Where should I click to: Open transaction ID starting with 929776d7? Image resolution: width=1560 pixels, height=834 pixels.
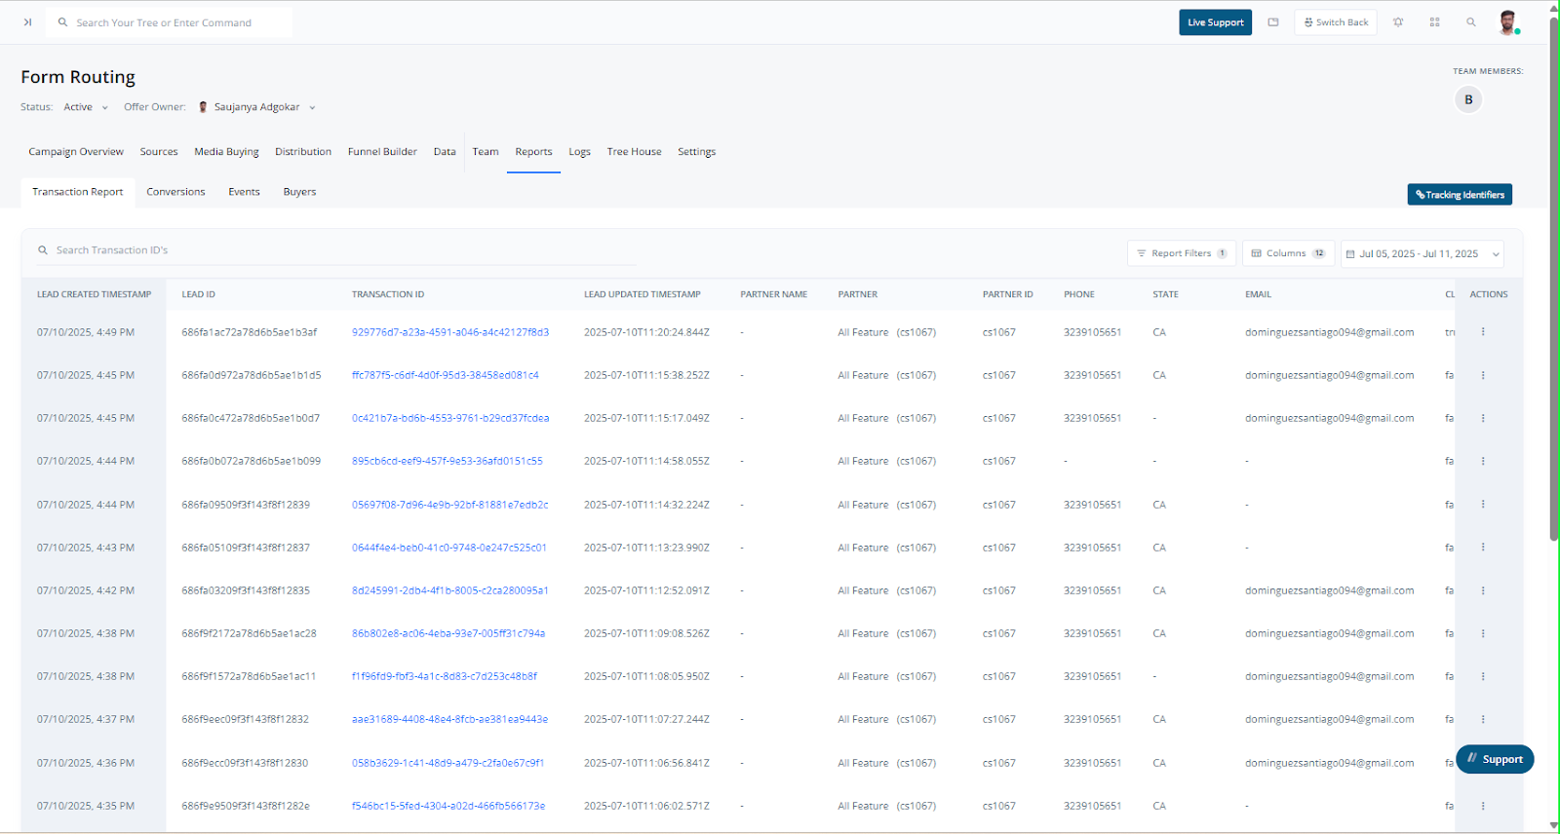pos(449,332)
